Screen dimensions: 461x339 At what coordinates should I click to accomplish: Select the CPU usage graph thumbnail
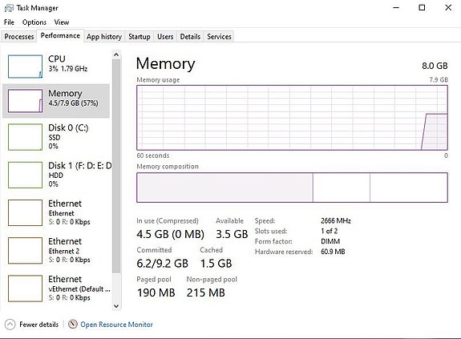click(25, 67)
